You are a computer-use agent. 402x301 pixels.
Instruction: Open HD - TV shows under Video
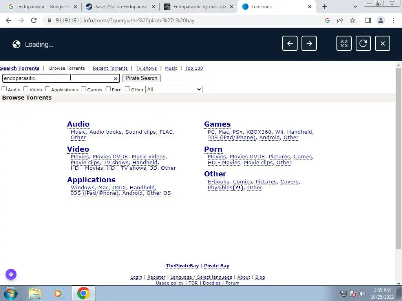126,168
